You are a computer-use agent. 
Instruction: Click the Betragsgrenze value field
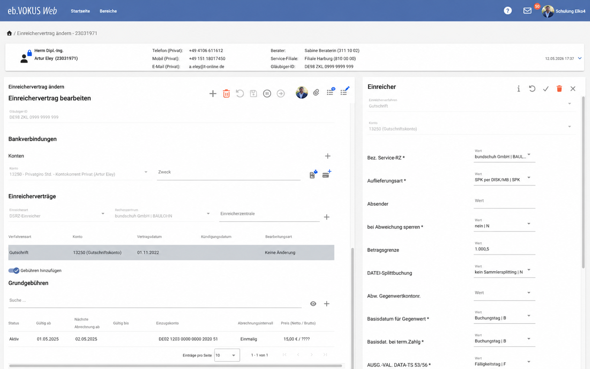504,247
